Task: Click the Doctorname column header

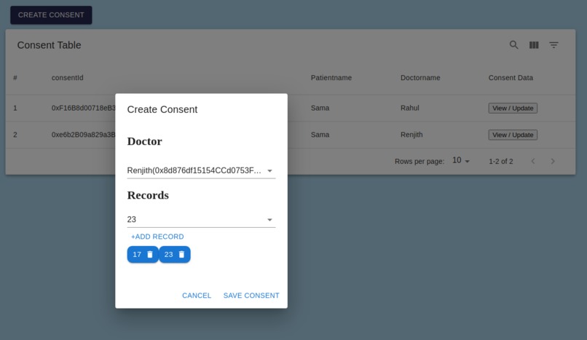Action: (x=420, y=78)
